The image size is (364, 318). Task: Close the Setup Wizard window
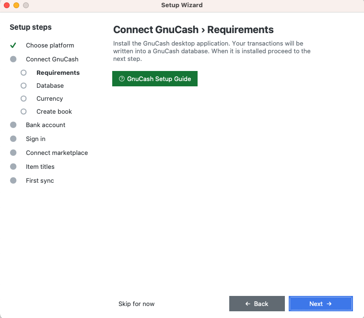tap(7, 5)
